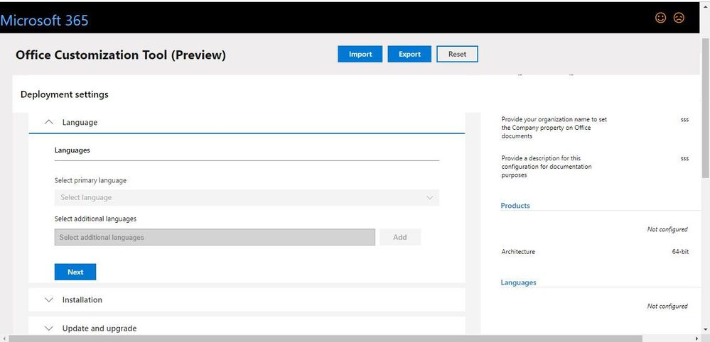Click the Add languages button
This screenshot has height=342, width=710.
click(x=400, y=237)
